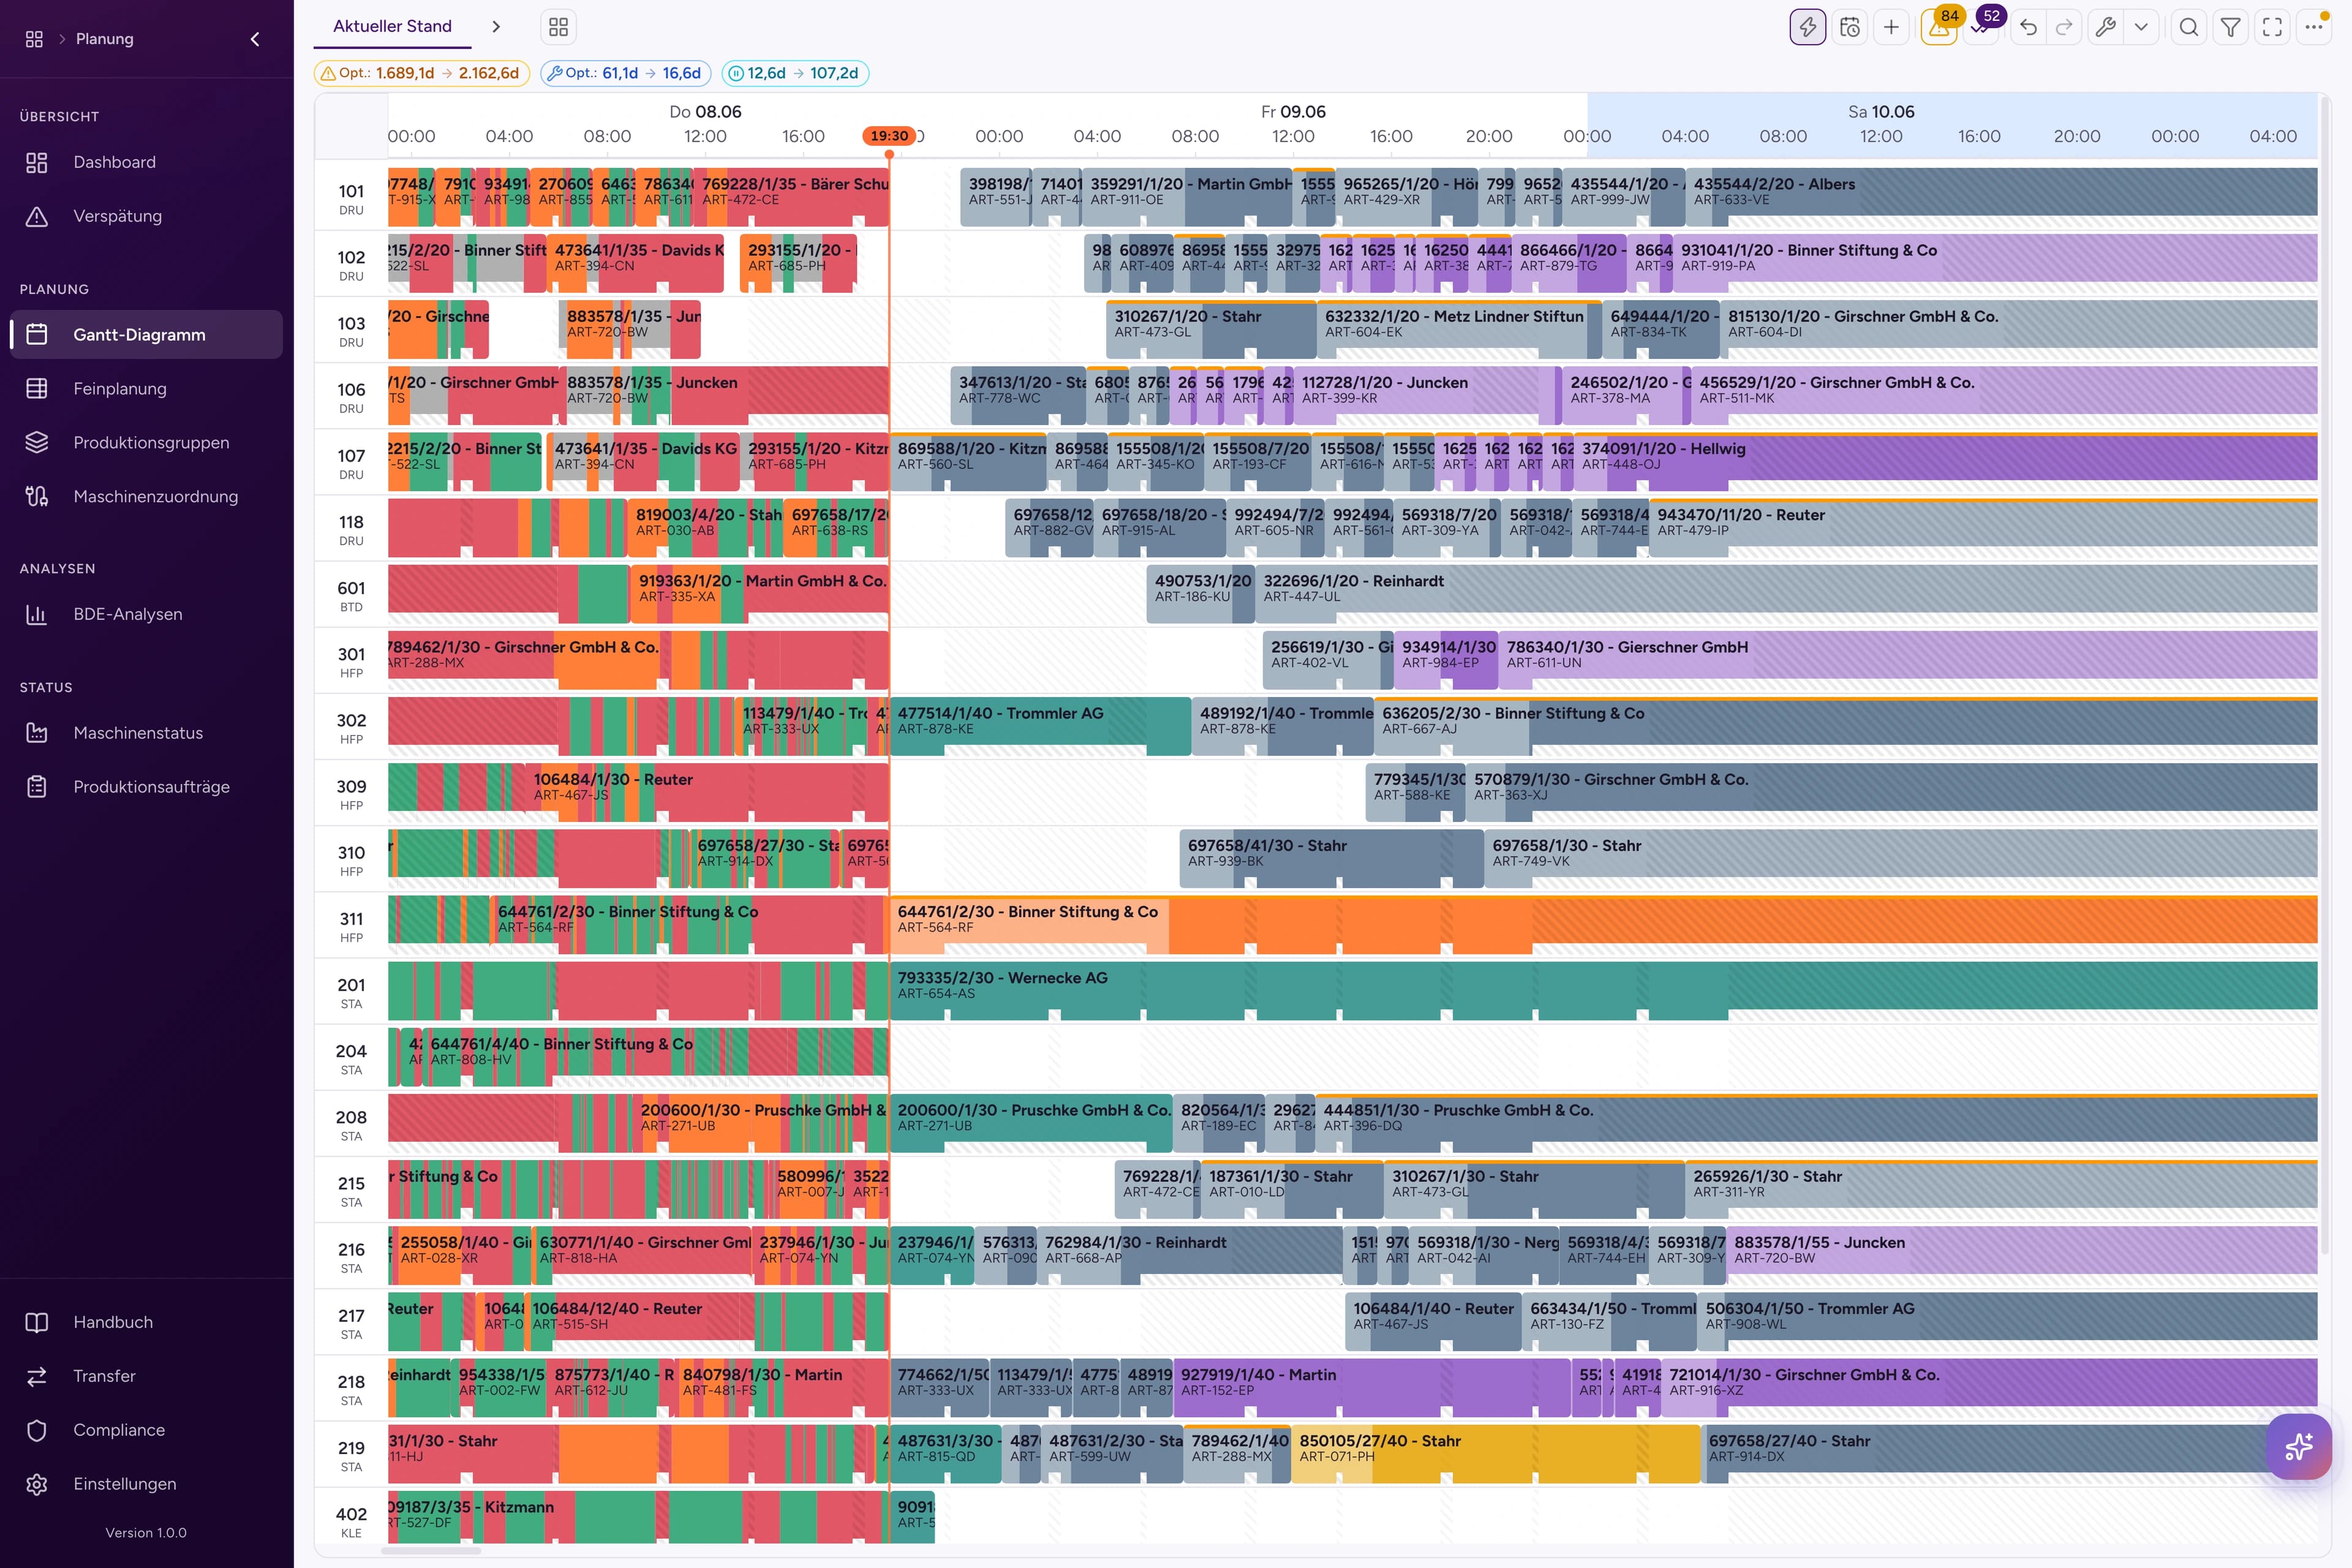Click the 19:30 current time marker
This screenshot has width=2352, height=1568.
click(889, 136)
